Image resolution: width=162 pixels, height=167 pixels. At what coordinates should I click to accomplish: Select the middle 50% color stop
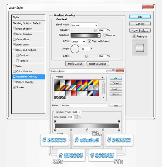(87, 130)
